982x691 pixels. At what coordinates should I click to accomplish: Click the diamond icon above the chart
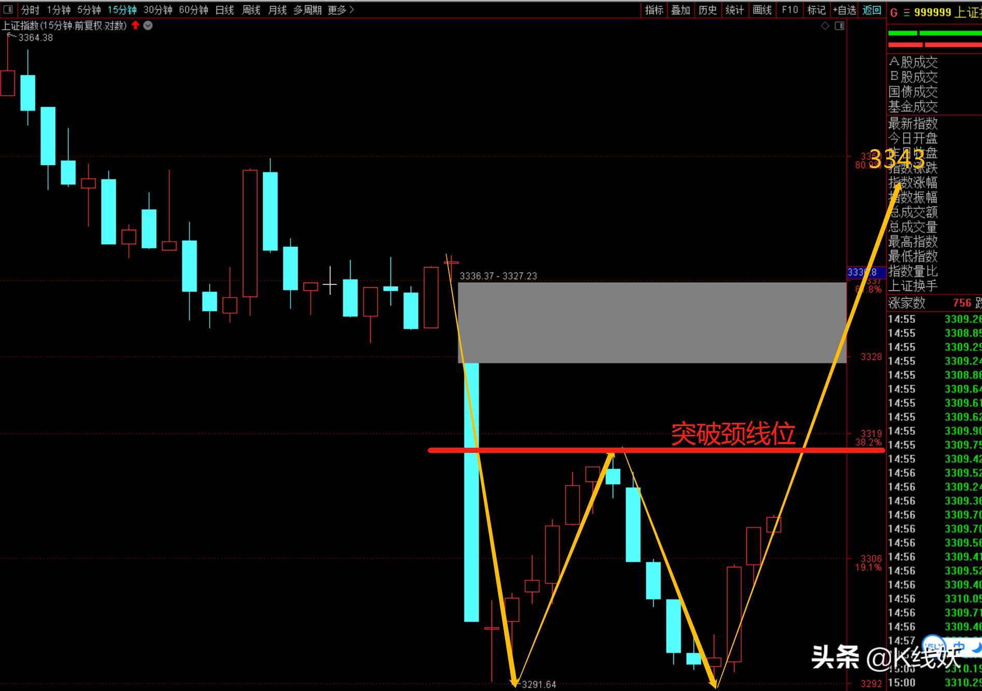[x=825, y=26]
